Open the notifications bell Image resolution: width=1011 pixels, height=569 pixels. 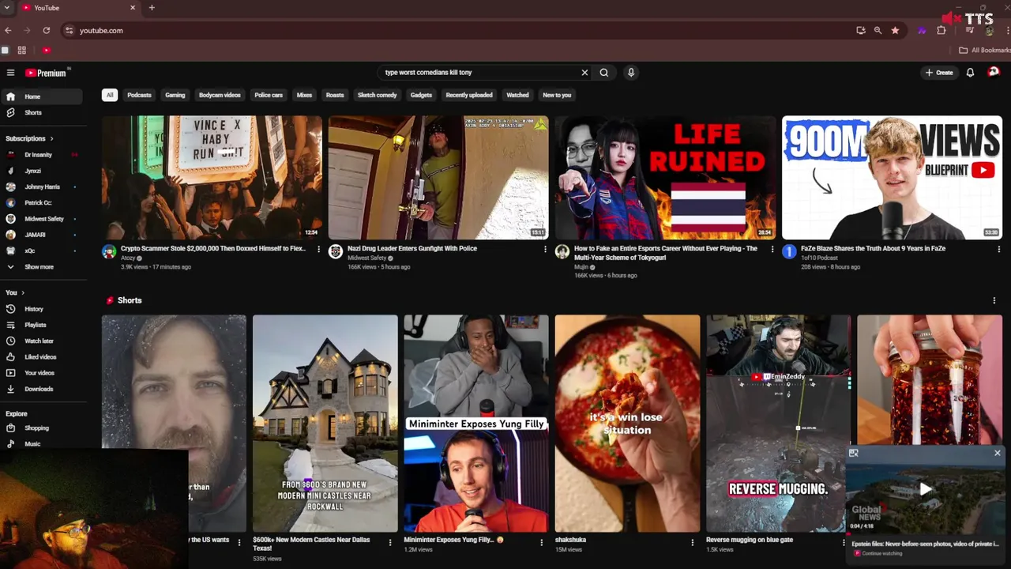click(x=970, y=73)
